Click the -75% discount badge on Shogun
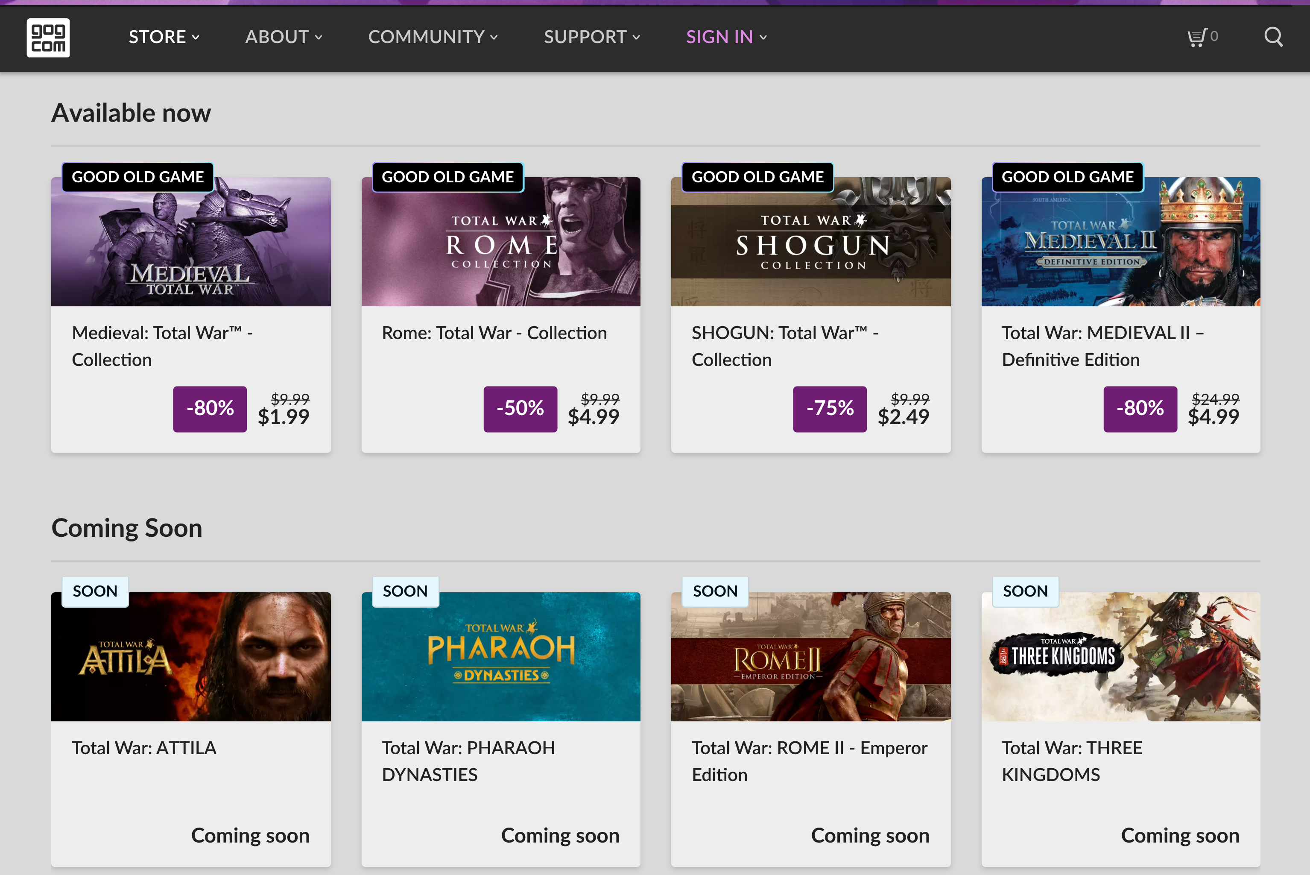This screenshot has width=1310, height=875. tap(830, 409)
